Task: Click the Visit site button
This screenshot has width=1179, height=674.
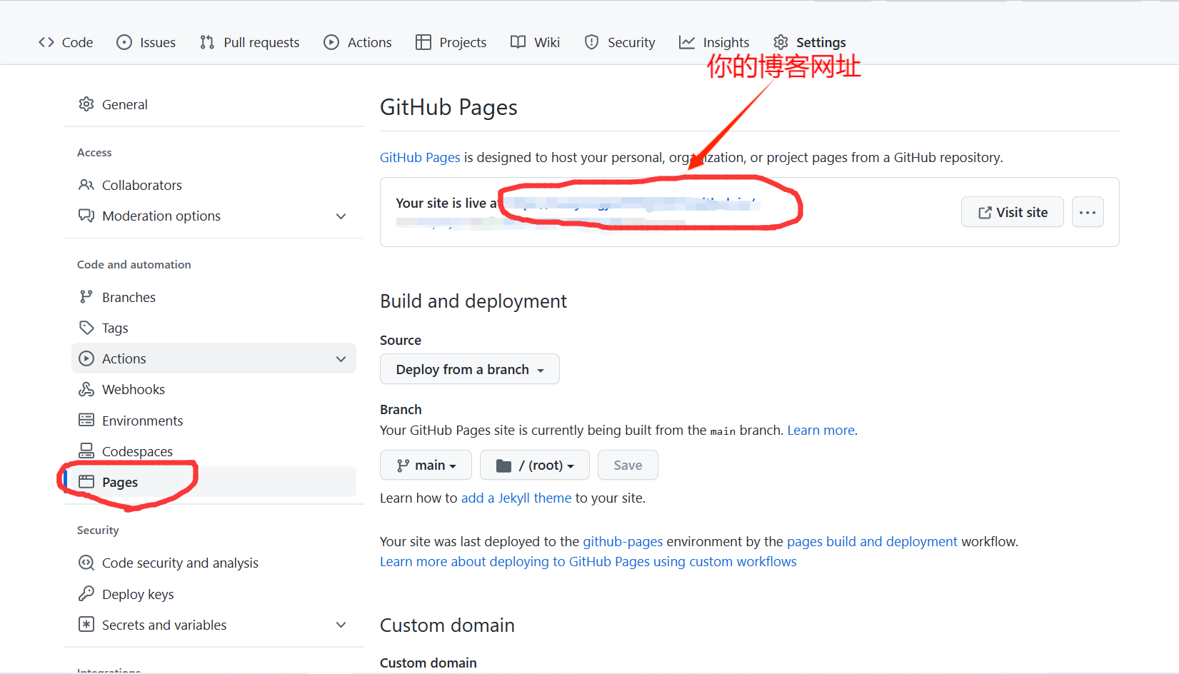Action: (1012, 212)
